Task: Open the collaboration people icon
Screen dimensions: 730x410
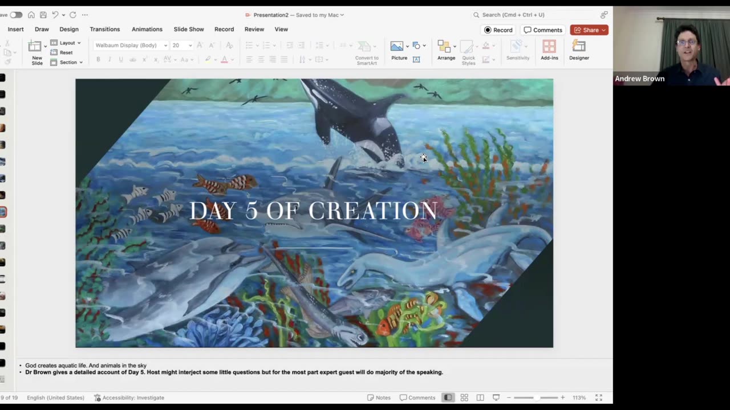Action: [x=604, y=15]
